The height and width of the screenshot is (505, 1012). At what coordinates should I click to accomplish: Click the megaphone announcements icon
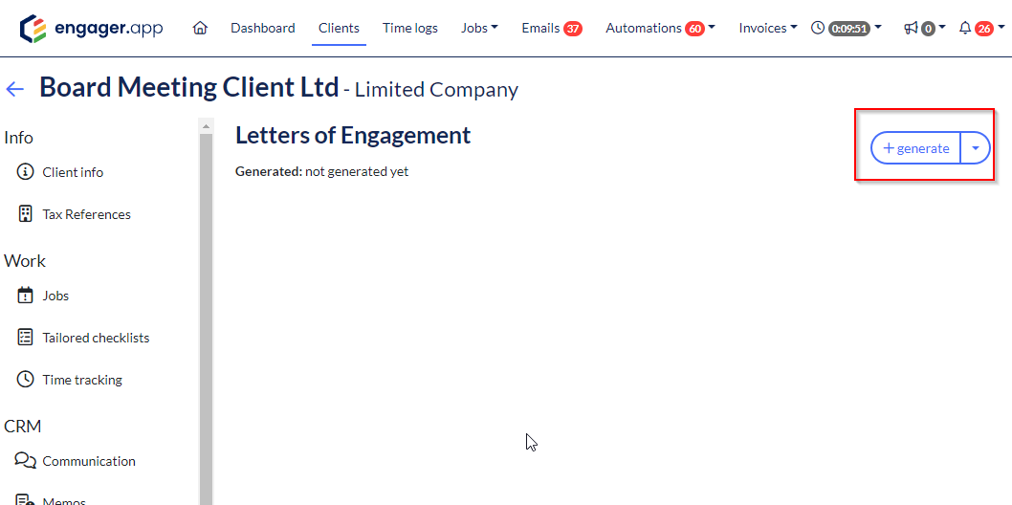tap(911, 29)
